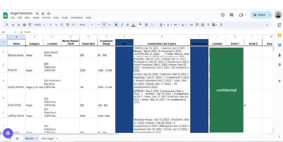Toggle bold formatting
Screen dimensions: 283x142
click(x=116, y=25)
